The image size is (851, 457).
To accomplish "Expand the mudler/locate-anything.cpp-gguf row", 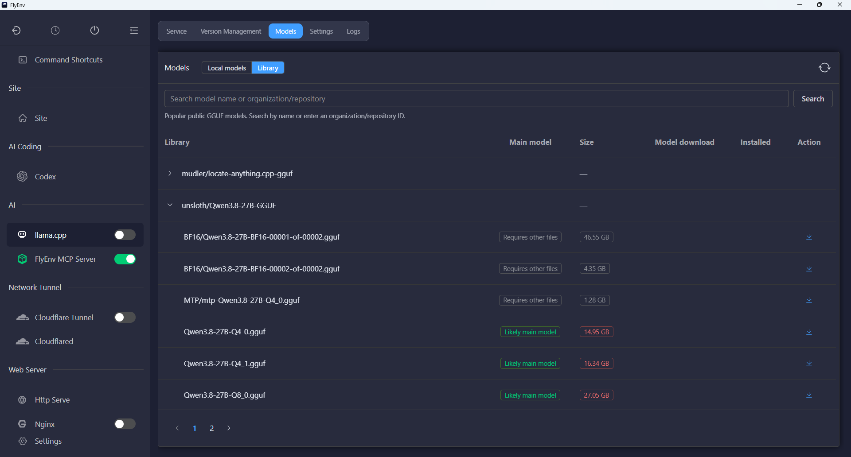I will coord(170,174).
